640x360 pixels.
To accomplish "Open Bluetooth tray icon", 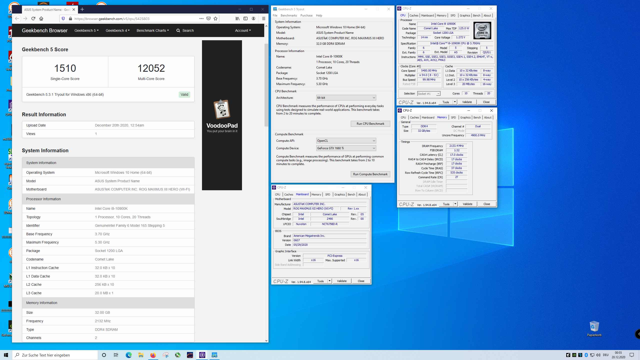I will (586, 355).
